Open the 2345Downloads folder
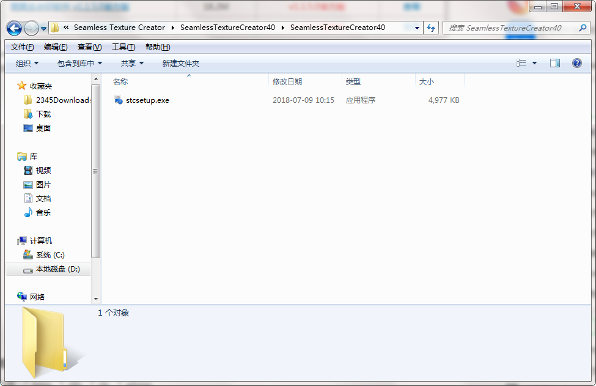 click(63, 100)
